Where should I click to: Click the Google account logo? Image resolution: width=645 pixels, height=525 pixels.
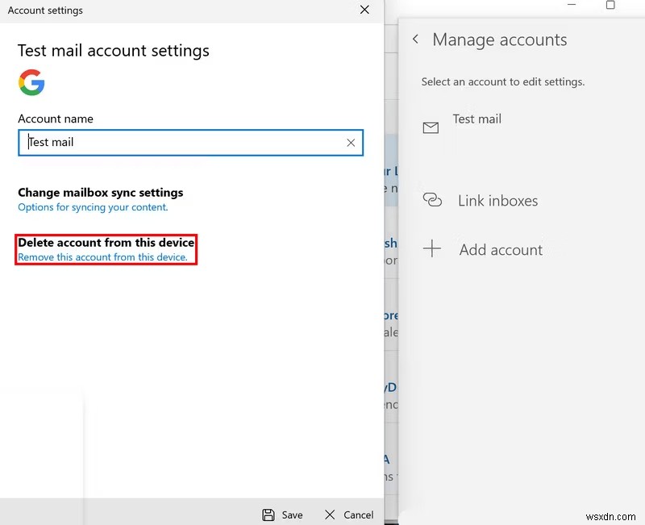(31, 82)
